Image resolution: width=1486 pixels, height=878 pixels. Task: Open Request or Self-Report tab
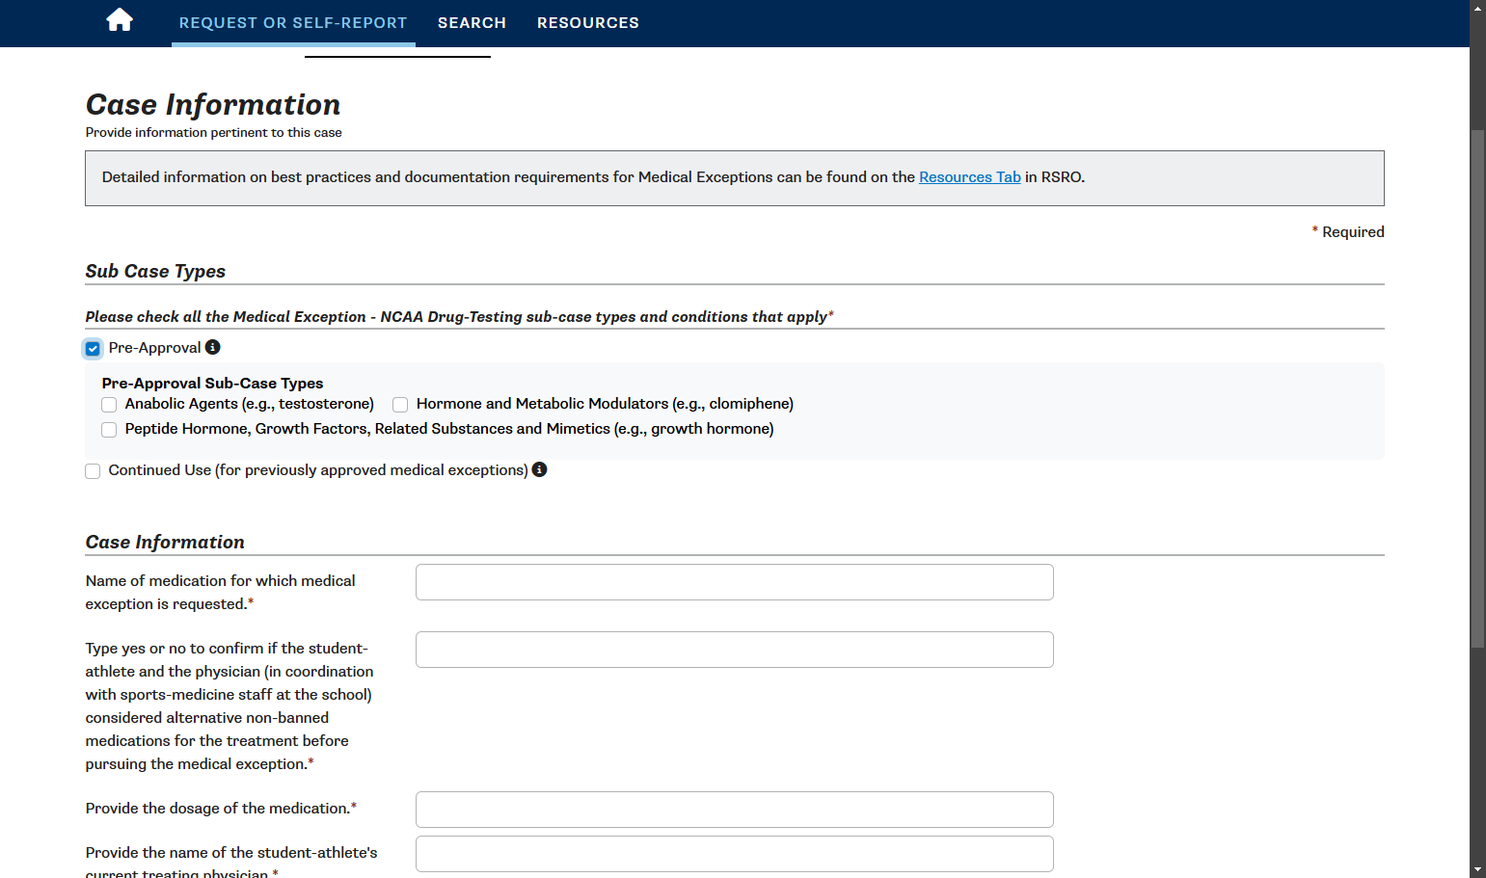(x=293, y=22)
